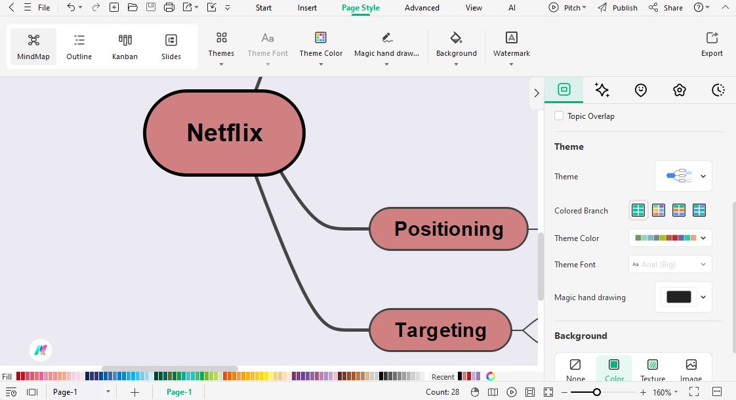Switch to Kanban view mode
Viewport: 736px width, 400px height.
125,47
